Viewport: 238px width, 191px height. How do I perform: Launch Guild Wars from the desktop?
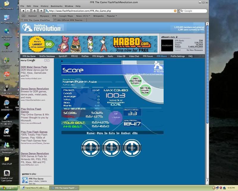pos(7,90)
